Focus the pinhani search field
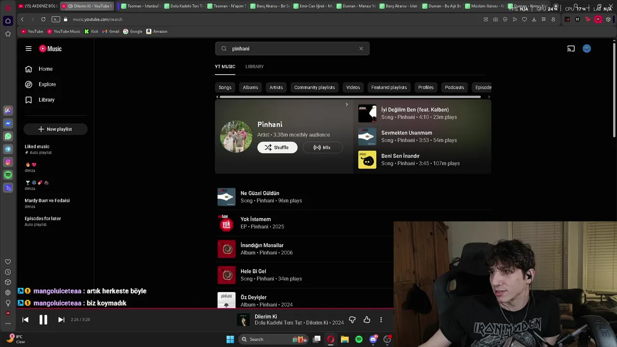Image resolution: width=617 pixels, height=347 pixels. (x=293, y=49)
